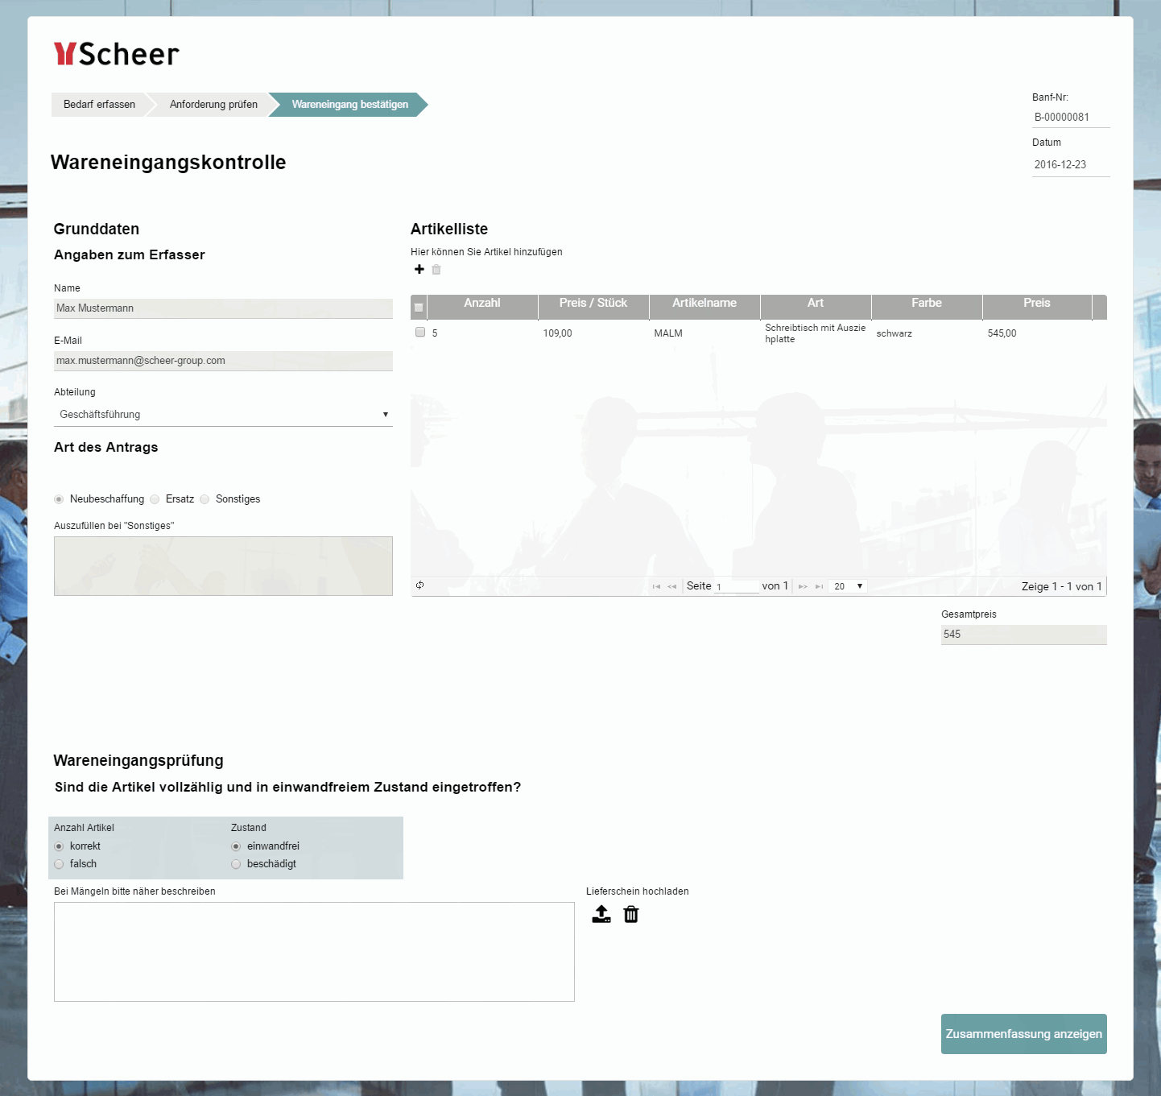
Task: Go to the first page of the article list
Action: click(656, 586)
